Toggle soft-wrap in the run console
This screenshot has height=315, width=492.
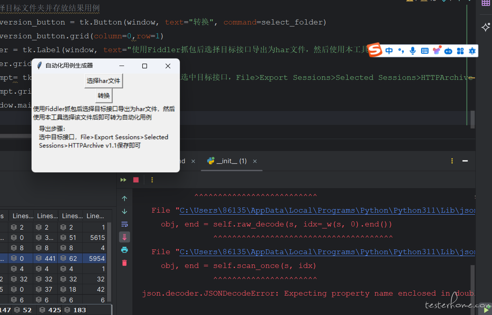point(124,224)
